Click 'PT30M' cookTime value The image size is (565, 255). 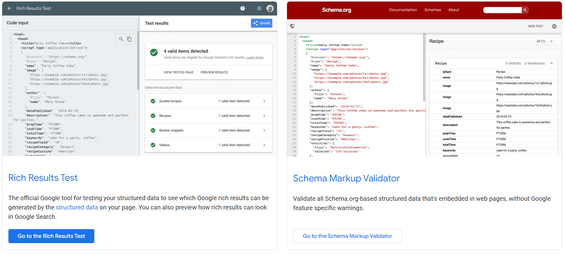pyautogui.click(x=501, y=139)
